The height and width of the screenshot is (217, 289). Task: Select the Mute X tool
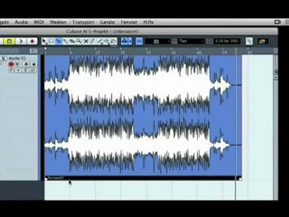pyautogui.click(x=86, y=41)
